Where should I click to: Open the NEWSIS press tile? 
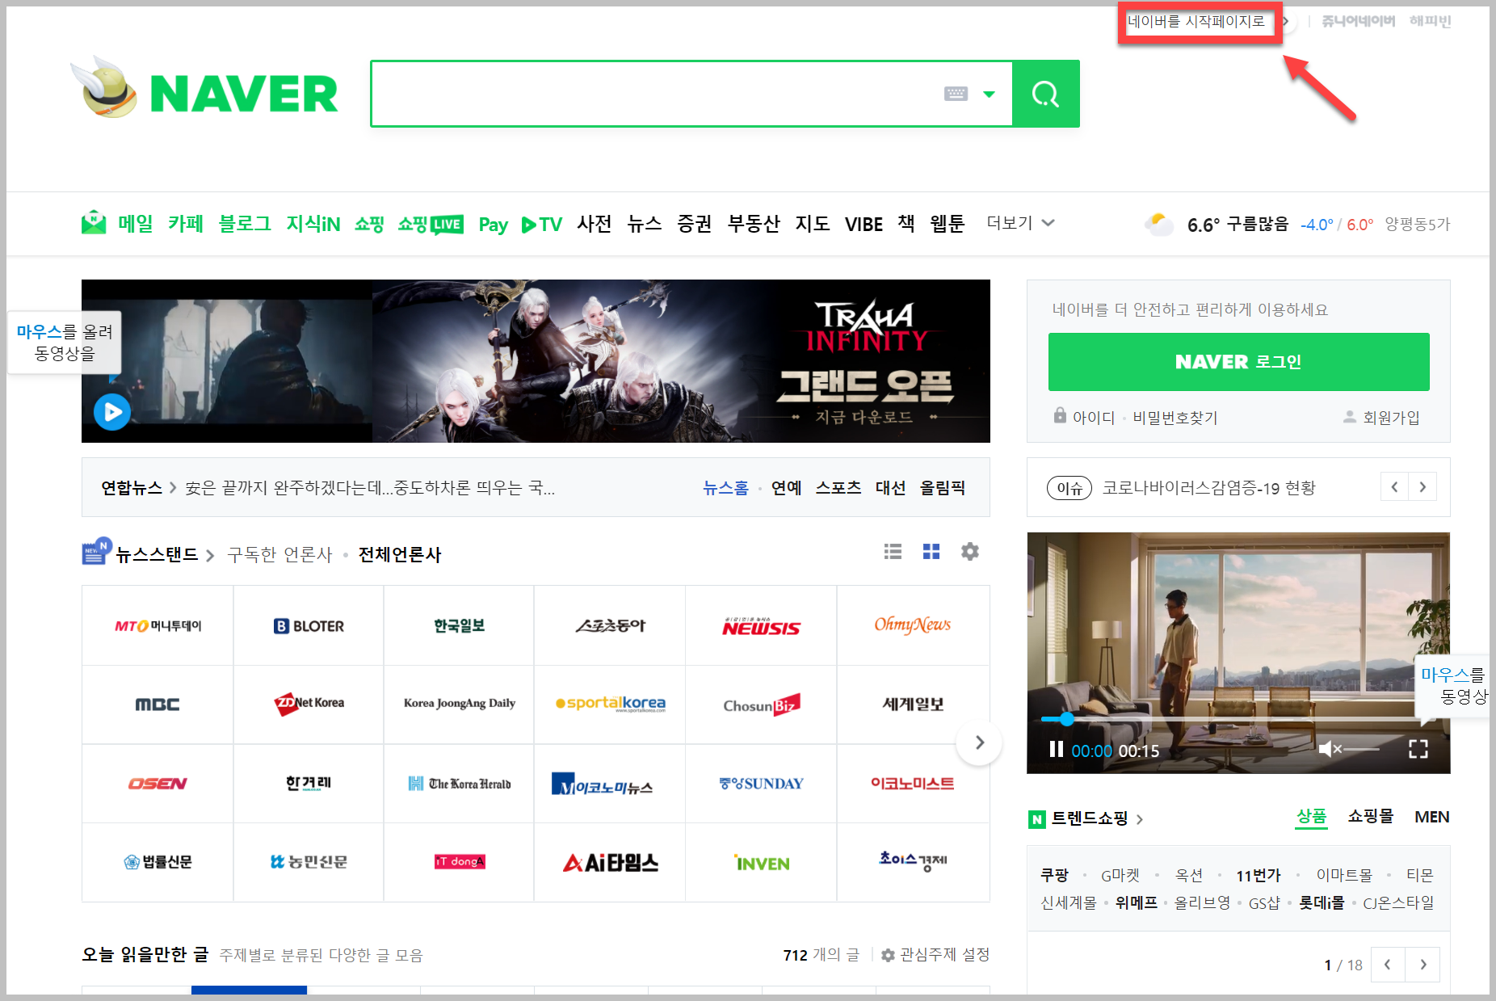pos(761,625)
